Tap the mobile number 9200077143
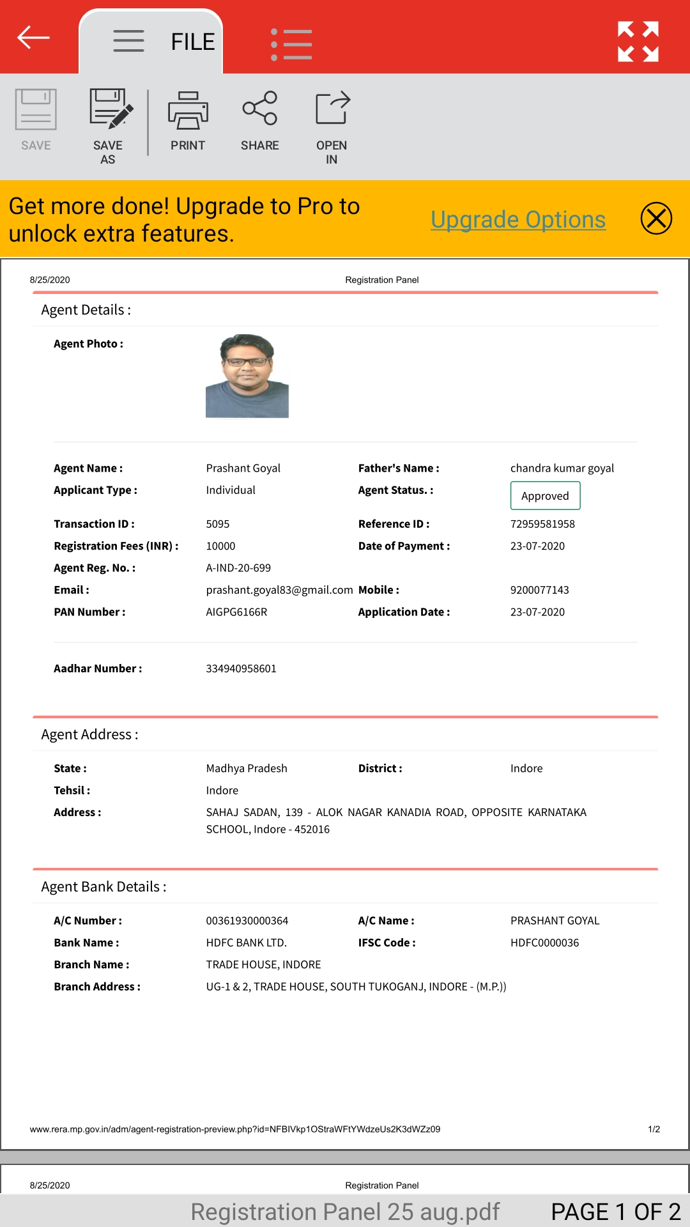Image resolution: width=690 pixels, height=1227 pixels. point(539,590)
